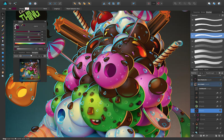This screenshot has width=224, height=140.
Task: Select the Triangle shape tool
Action: [3, 65]
